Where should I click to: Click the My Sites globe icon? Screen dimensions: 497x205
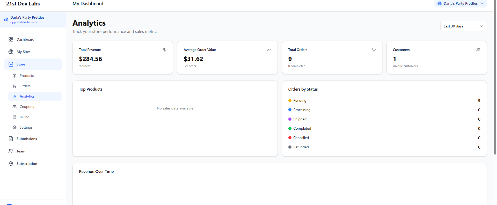[x=11, y=52]
